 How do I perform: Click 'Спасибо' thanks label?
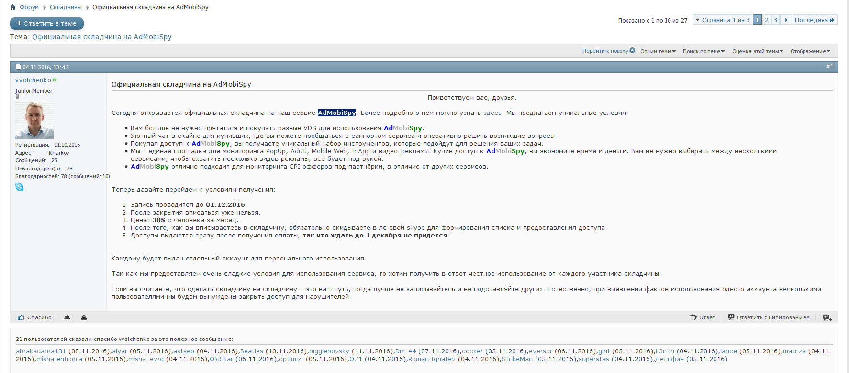click(x=39, y=317)
